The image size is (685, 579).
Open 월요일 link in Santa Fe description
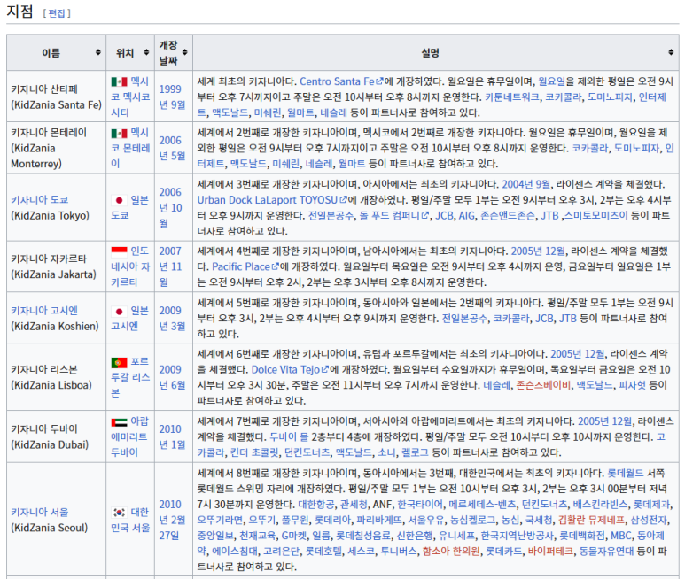tap(551, 81)
